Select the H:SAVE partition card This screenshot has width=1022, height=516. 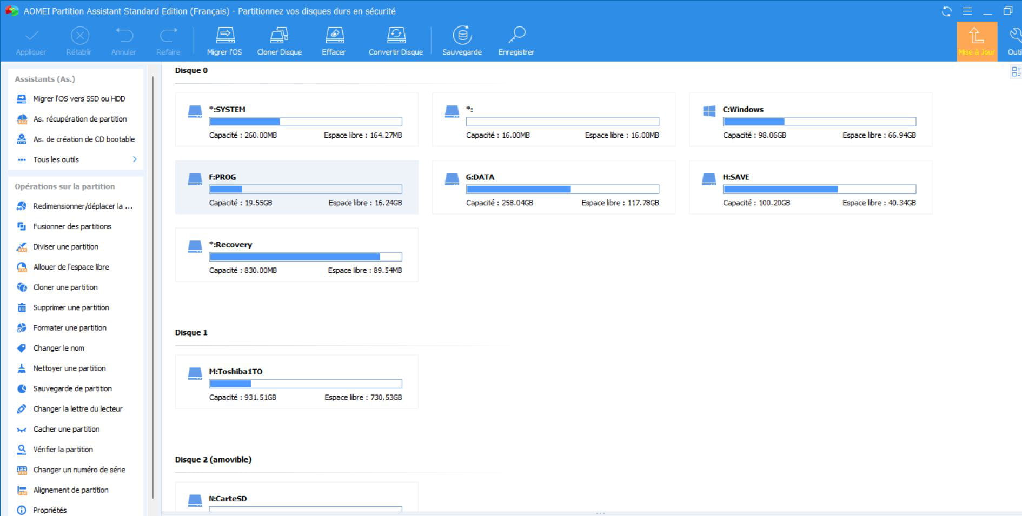coord(811,187)
